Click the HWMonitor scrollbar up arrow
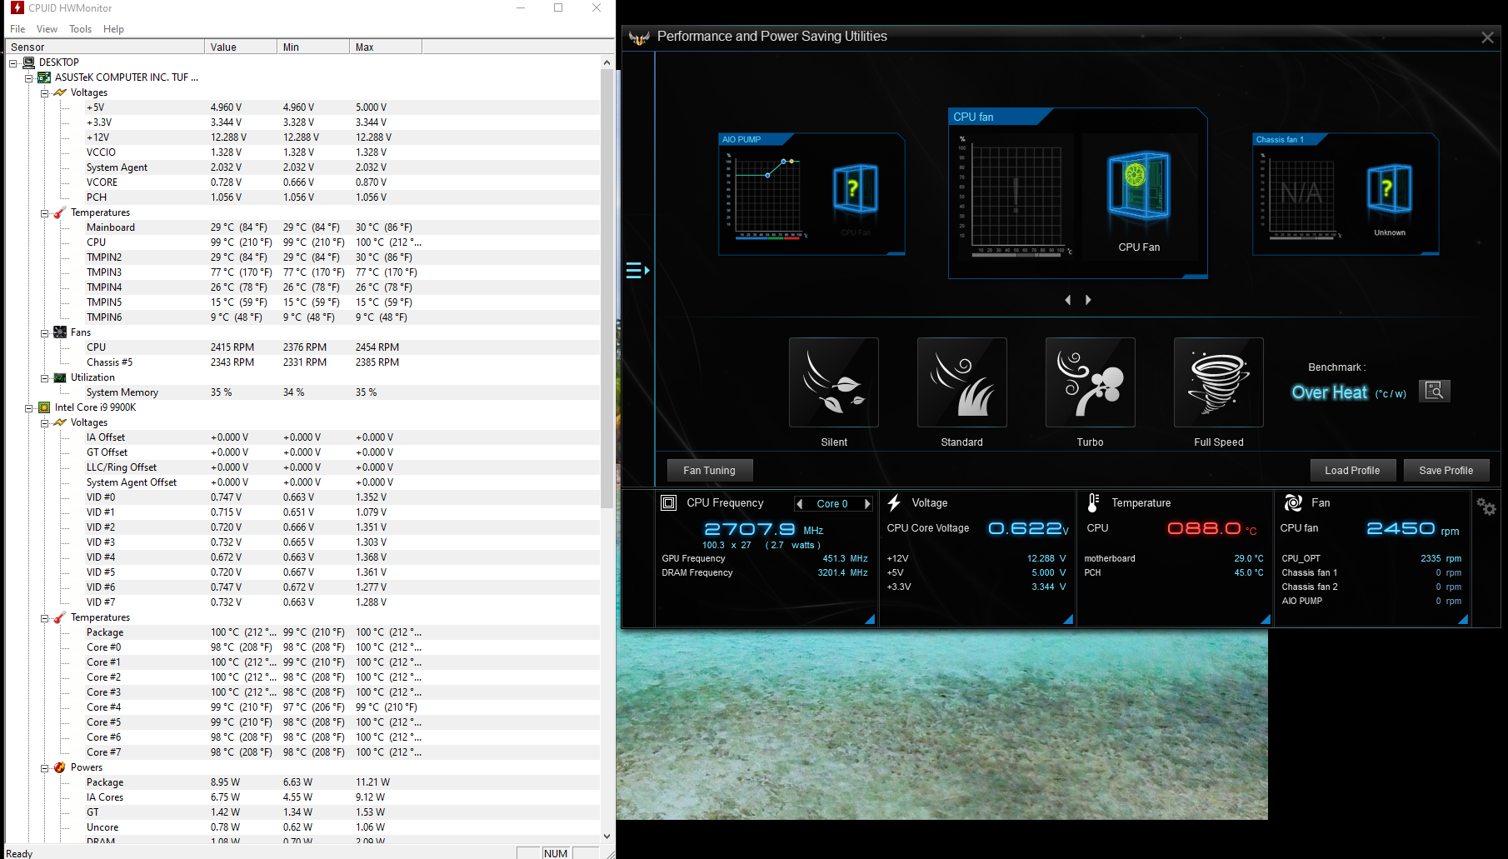Image resolution: width=1508 pixels, height=859 pixels. tap(607, 62)
